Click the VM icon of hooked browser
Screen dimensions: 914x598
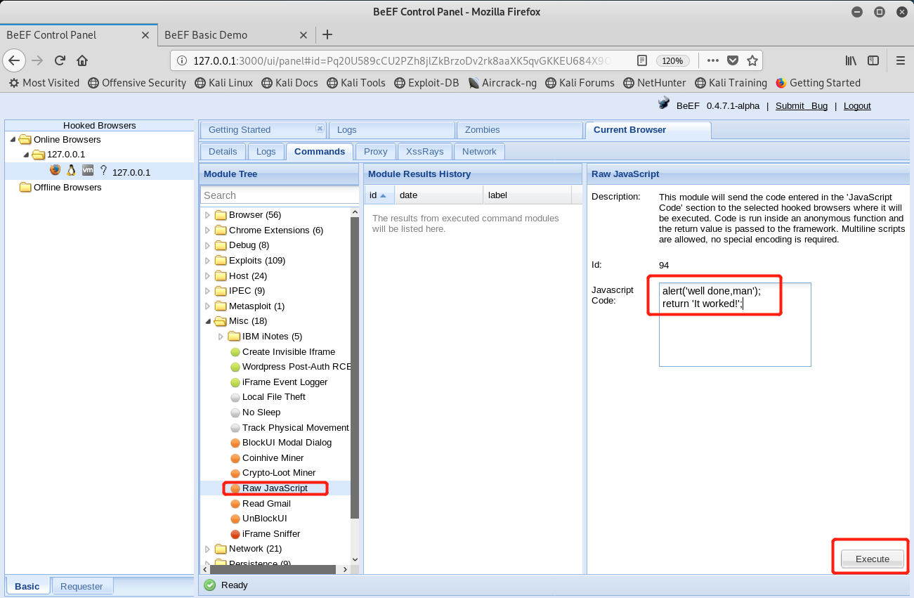coord(88,170)
